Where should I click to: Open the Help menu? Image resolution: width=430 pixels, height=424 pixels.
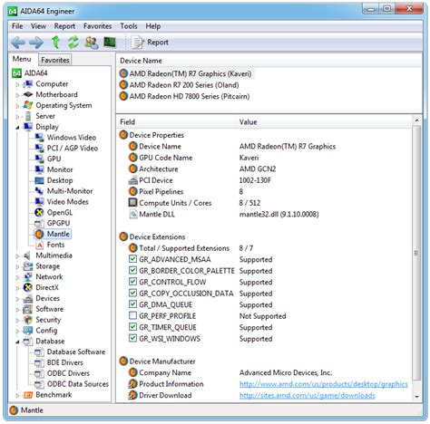[x=153, y=26]
